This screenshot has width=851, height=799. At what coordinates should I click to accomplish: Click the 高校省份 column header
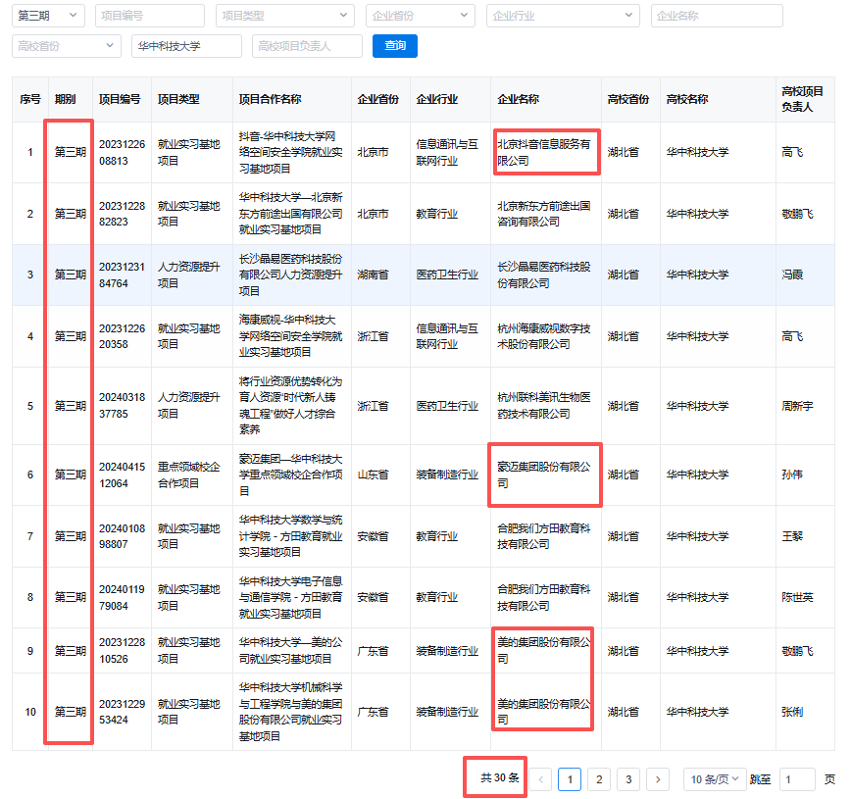630,99
